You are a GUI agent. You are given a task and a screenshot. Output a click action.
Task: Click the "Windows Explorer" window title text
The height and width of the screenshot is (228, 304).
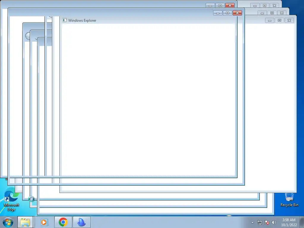coord(82,20)
